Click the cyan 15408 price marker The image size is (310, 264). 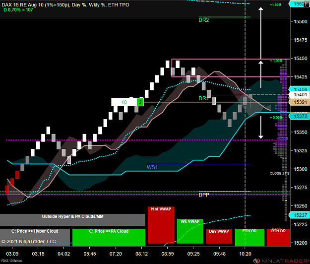click(x=300, y=89)
